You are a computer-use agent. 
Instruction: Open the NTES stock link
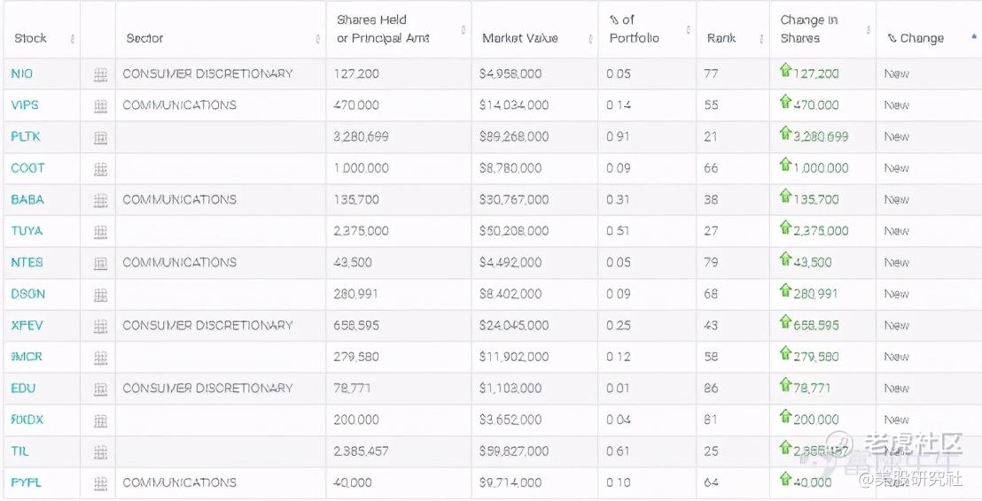point(27,263)
